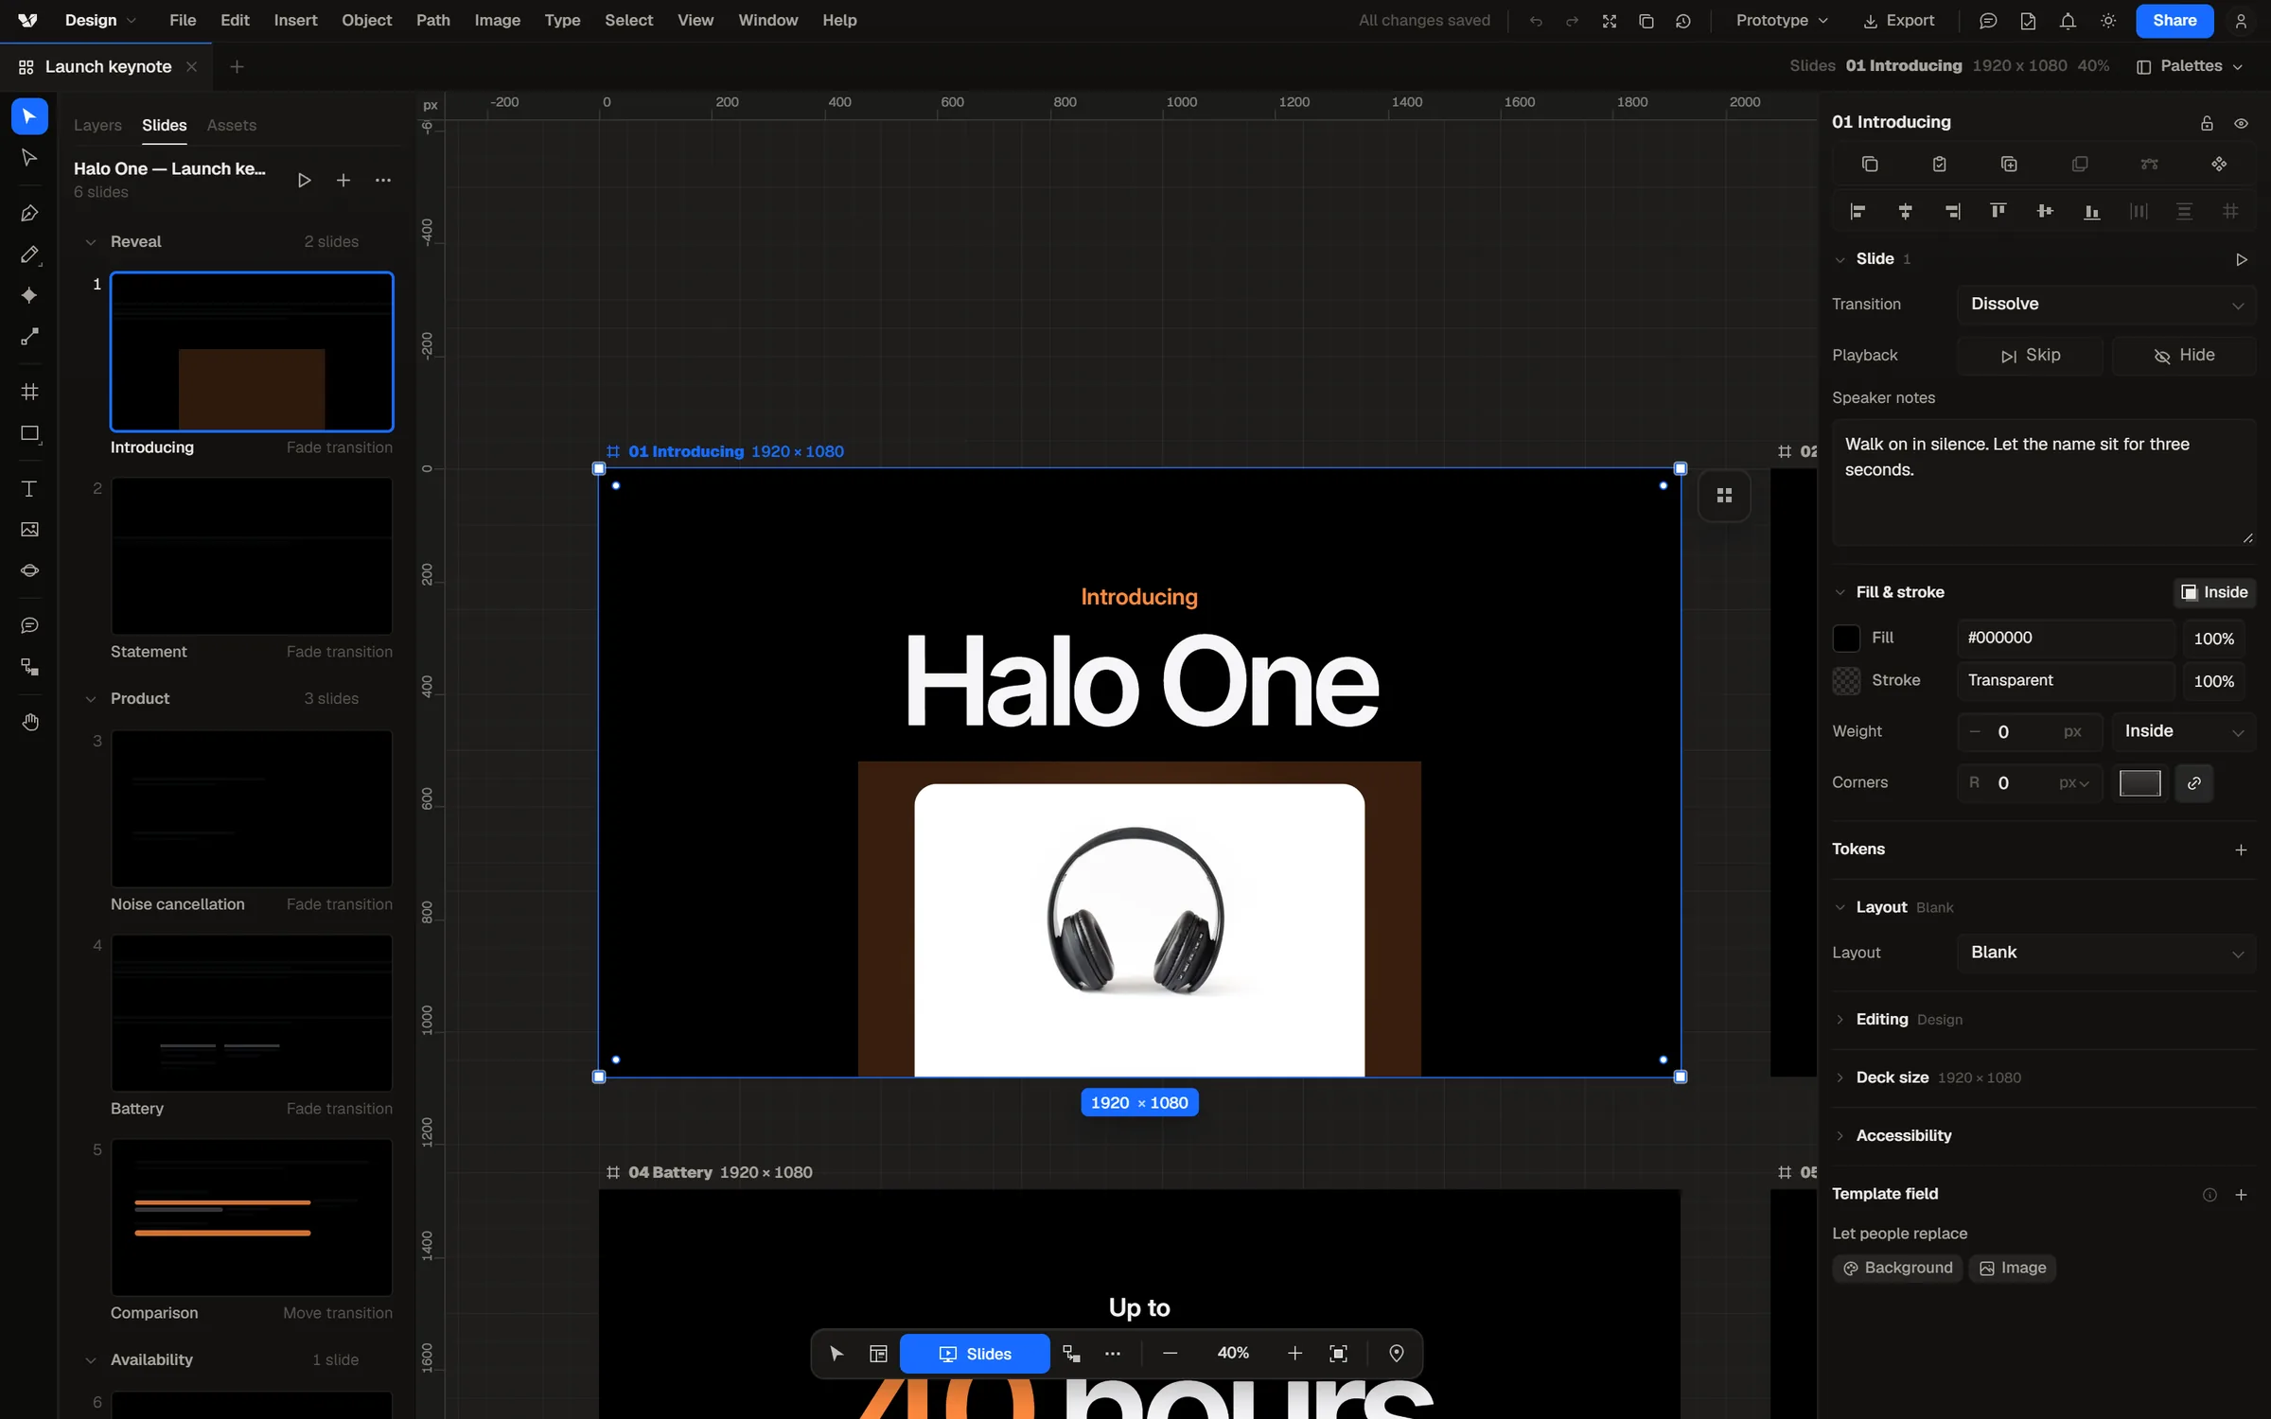This screenshot has height=1419, width=2271.
Task: Select the Pen tool in left toolbar
Action: (29, 213)
